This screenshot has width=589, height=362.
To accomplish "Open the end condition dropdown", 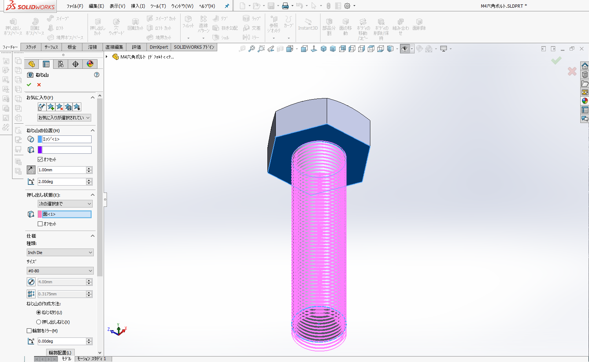I will pos(65,204).
